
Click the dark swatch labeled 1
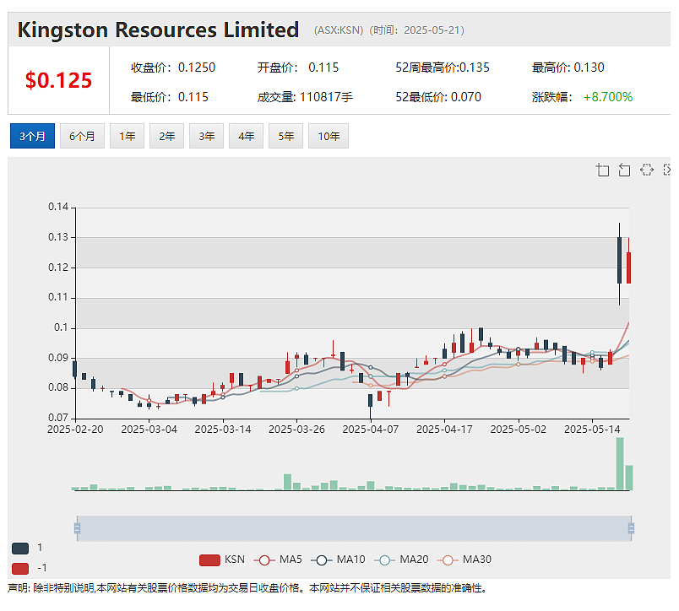click(x=20, y=549)
